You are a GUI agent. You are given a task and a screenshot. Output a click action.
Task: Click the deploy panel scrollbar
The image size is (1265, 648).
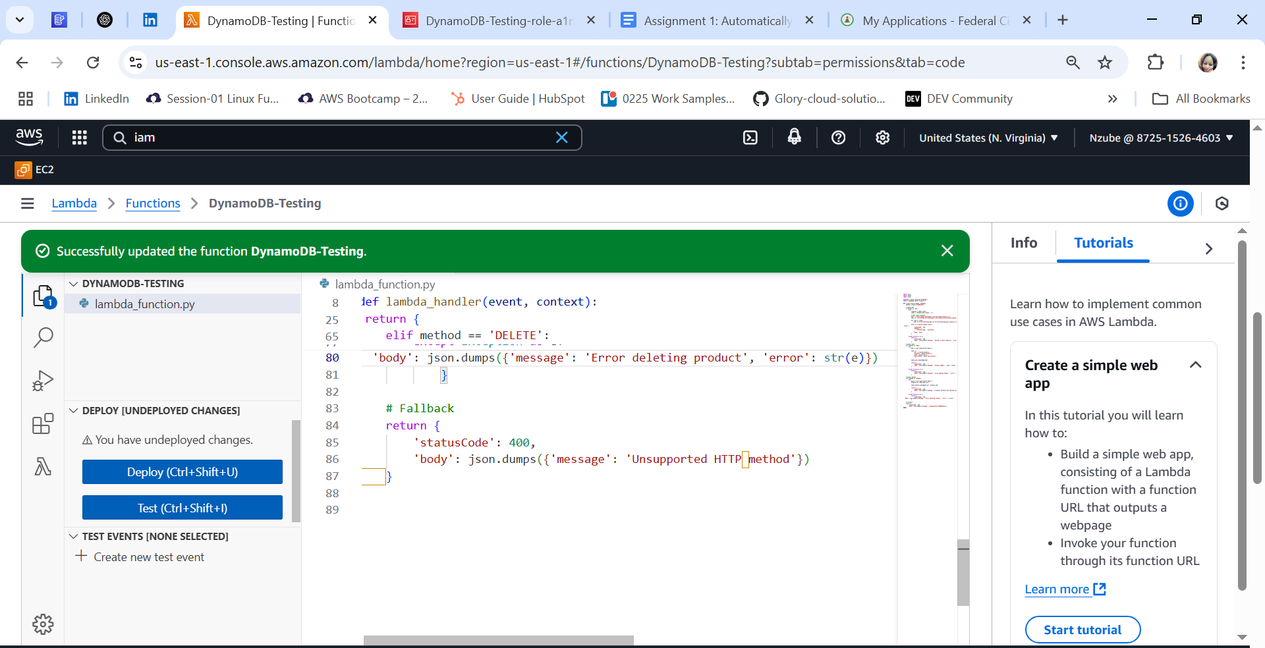tap(296, 471)
